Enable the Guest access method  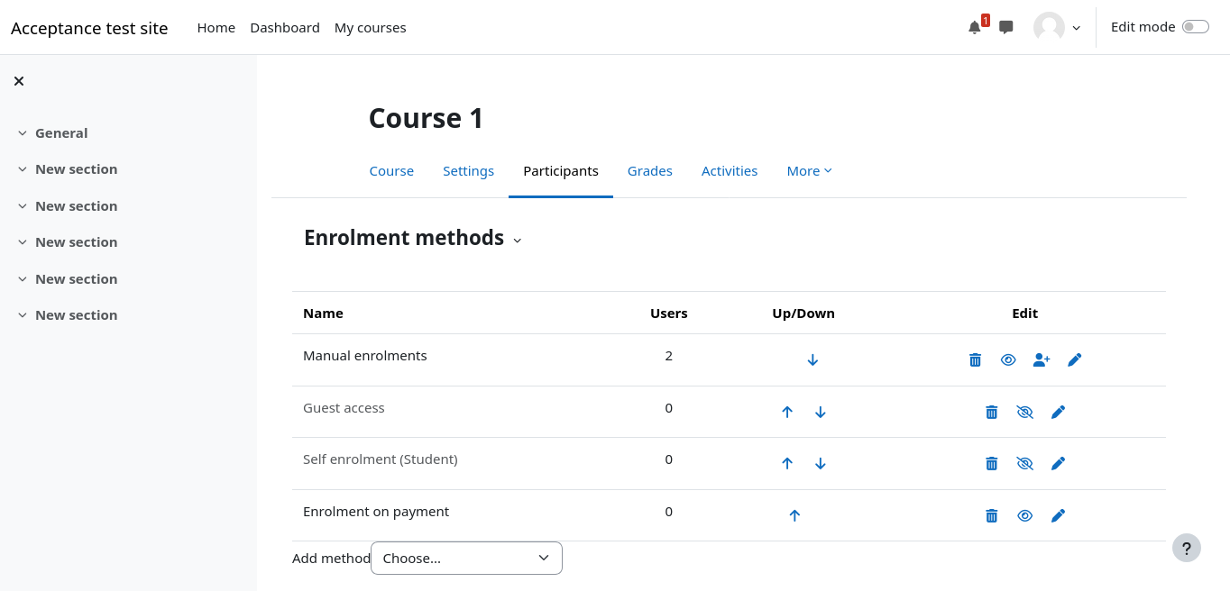coord(1024,412)
